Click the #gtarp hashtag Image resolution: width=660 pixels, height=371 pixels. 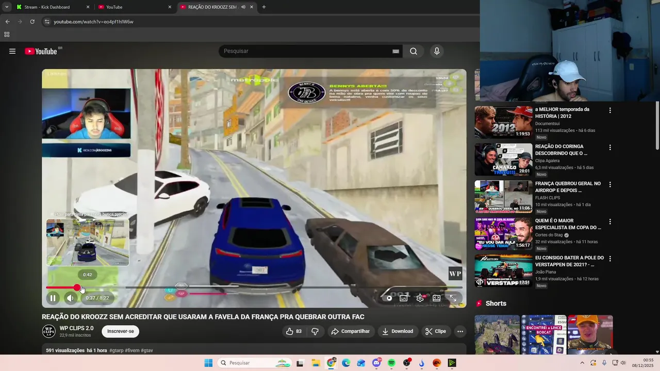click(x=116, y=350)
